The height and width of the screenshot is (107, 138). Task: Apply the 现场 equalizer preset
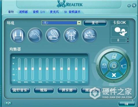pyautogui.click(x=44, y=90)
